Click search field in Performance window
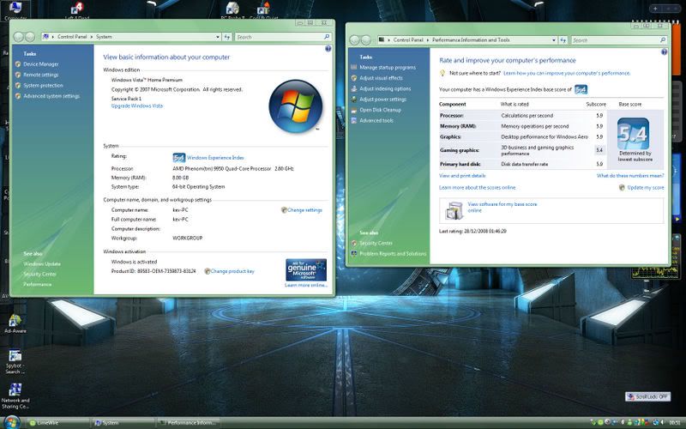The image size is (686, 429). click(618, 40)
